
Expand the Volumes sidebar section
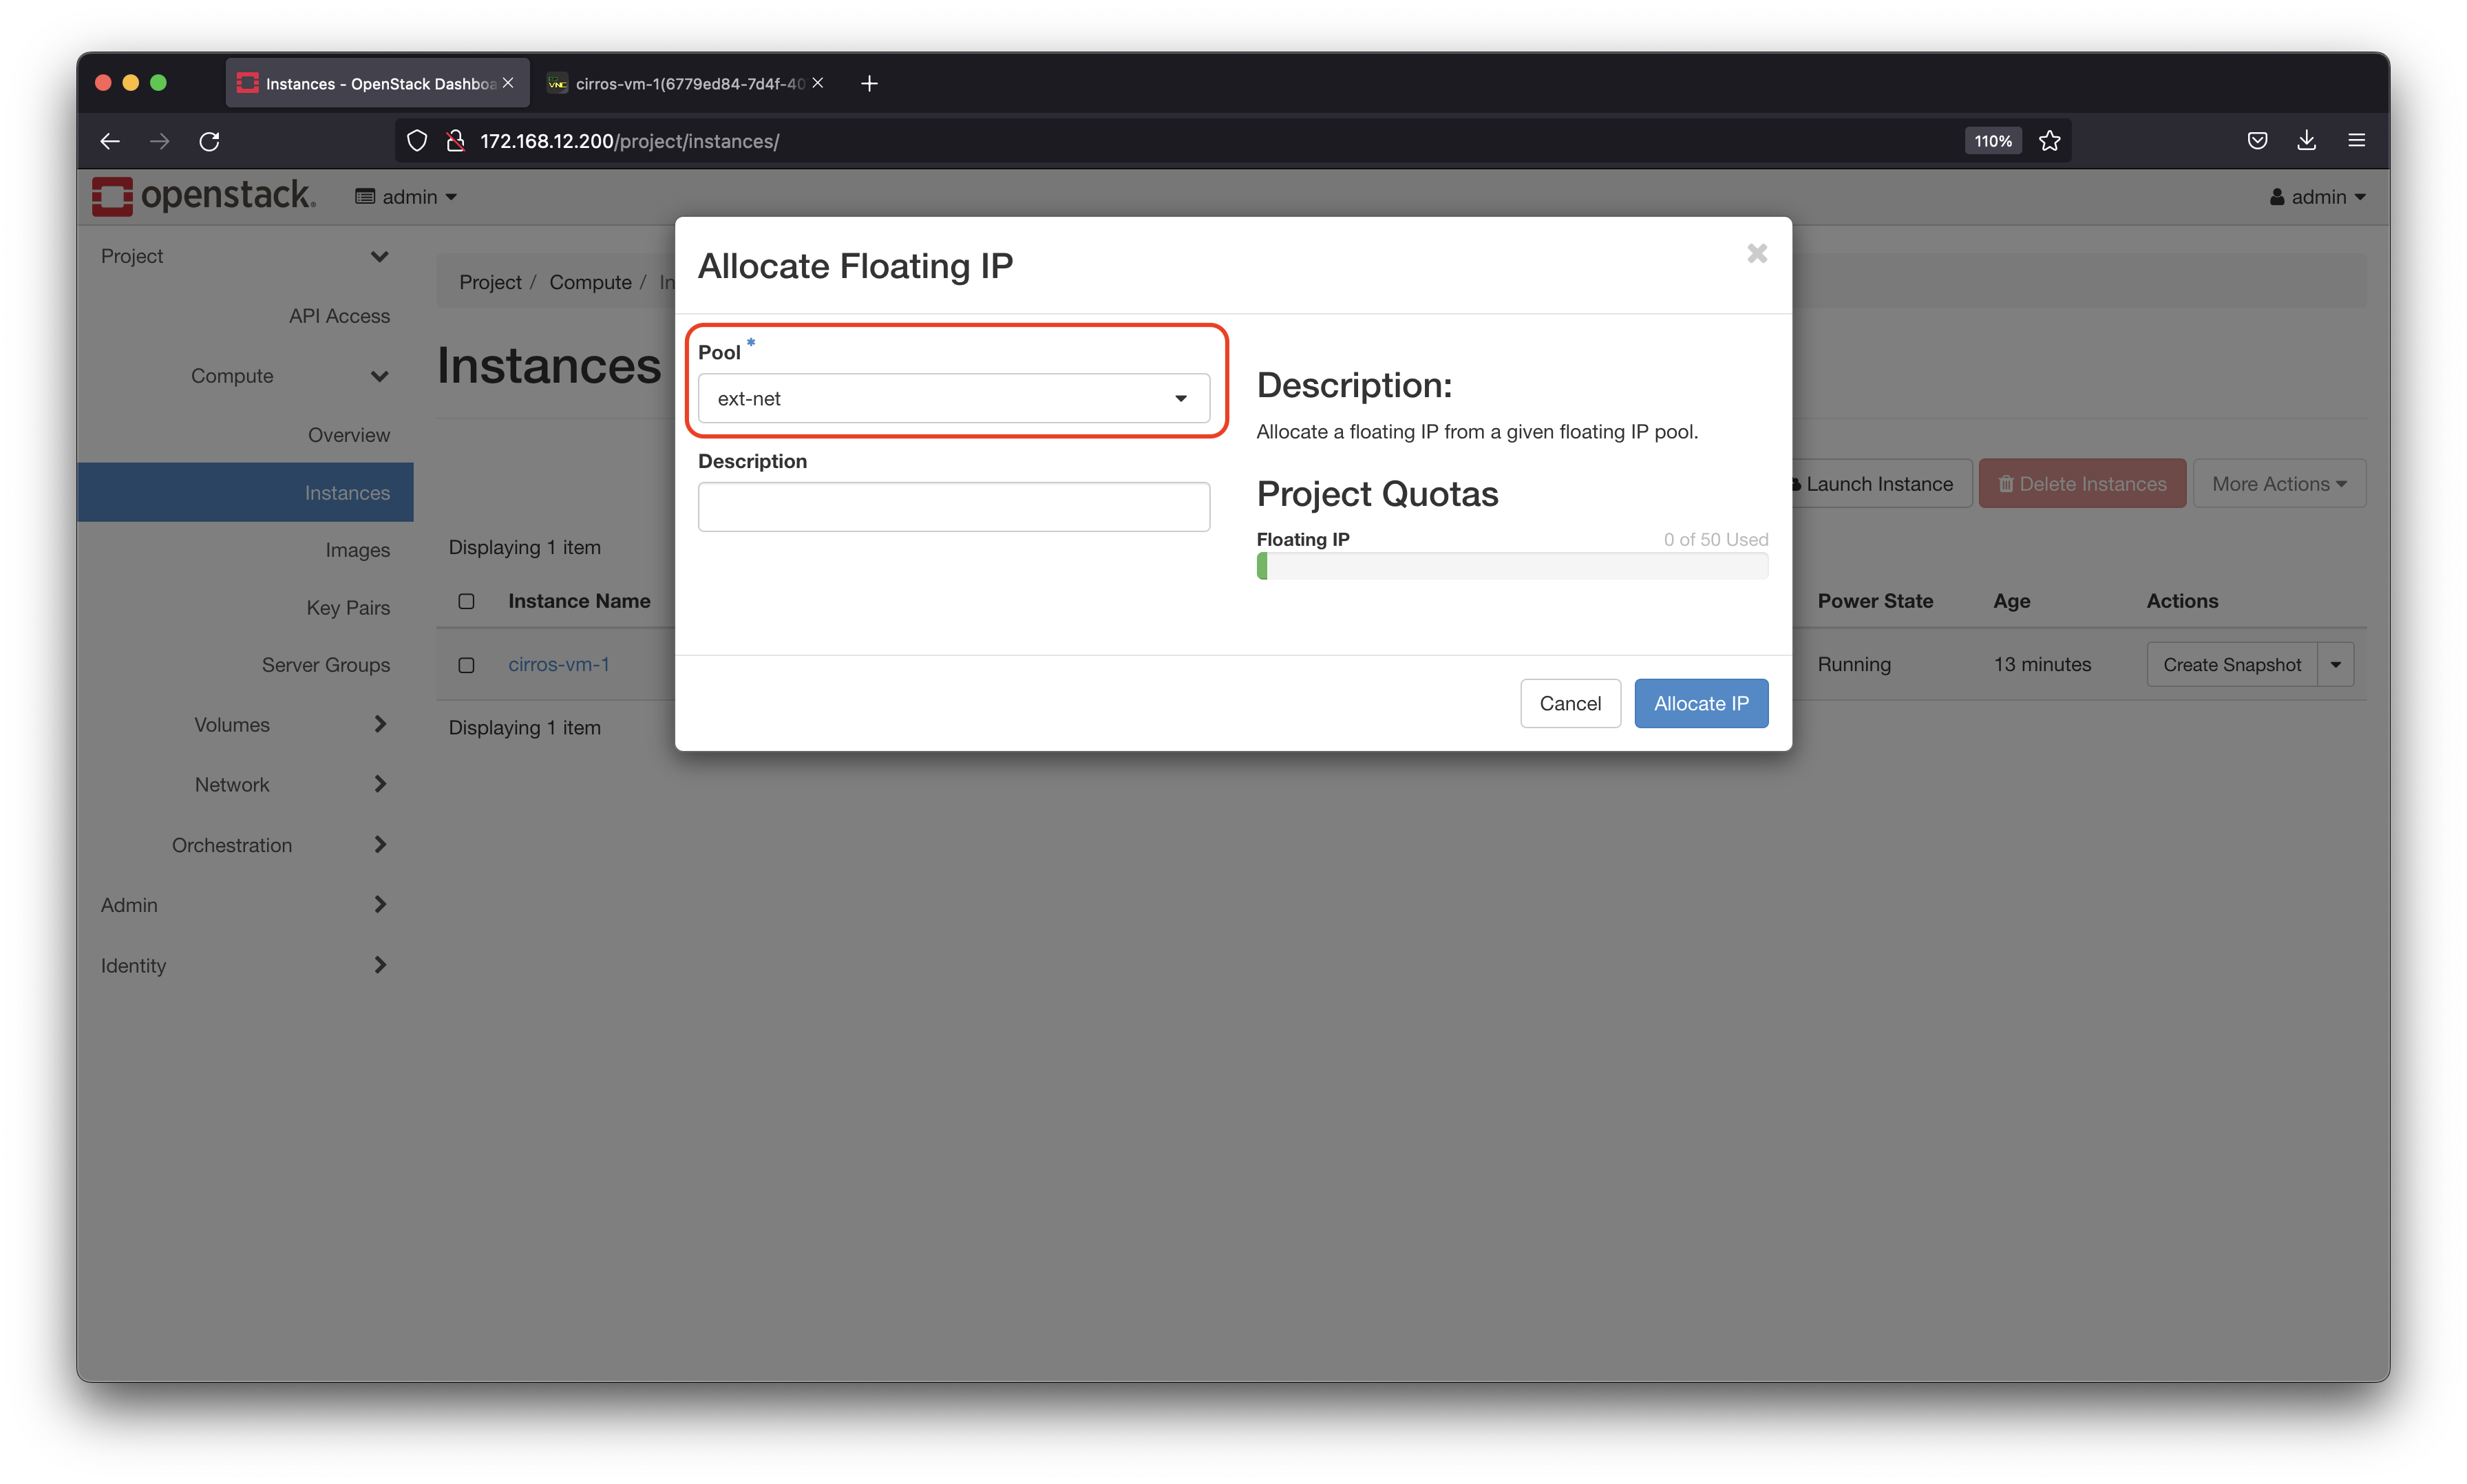tap(289, 725)
